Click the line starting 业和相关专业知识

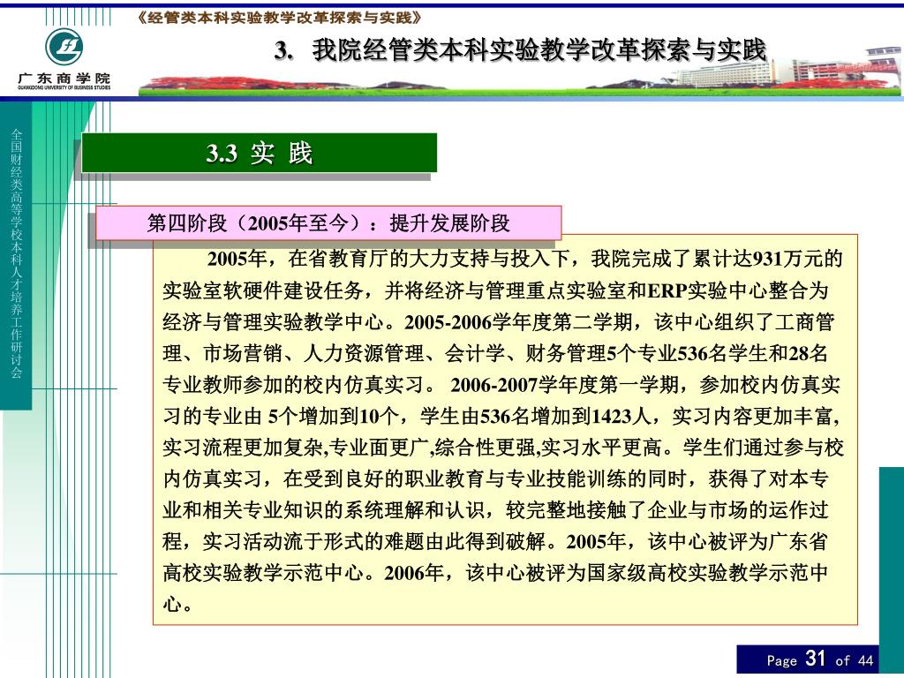[496, 509]
